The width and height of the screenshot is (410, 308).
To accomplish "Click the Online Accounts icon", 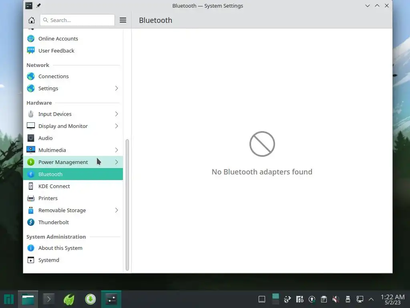I will [x=30, y=38].
